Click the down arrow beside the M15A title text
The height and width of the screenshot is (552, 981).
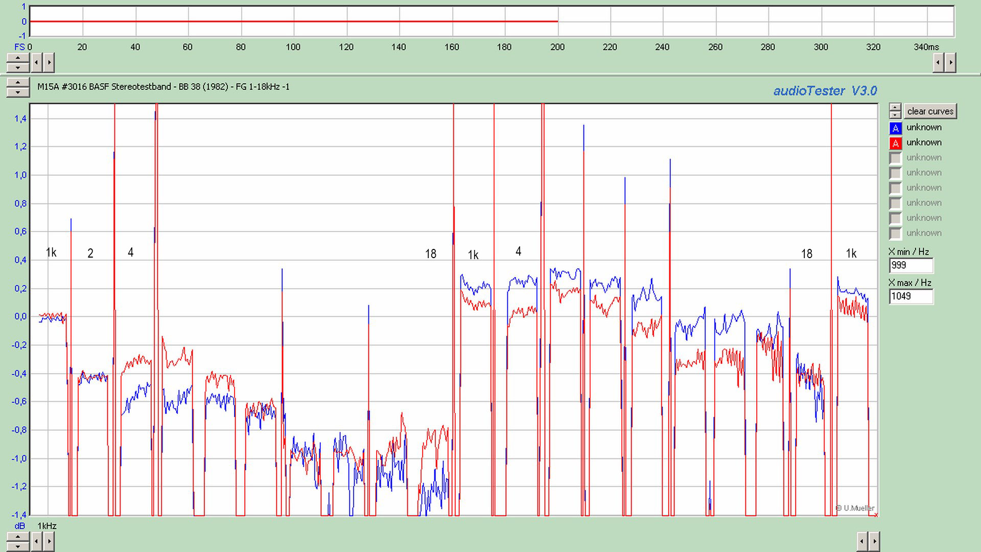(18, 92)
